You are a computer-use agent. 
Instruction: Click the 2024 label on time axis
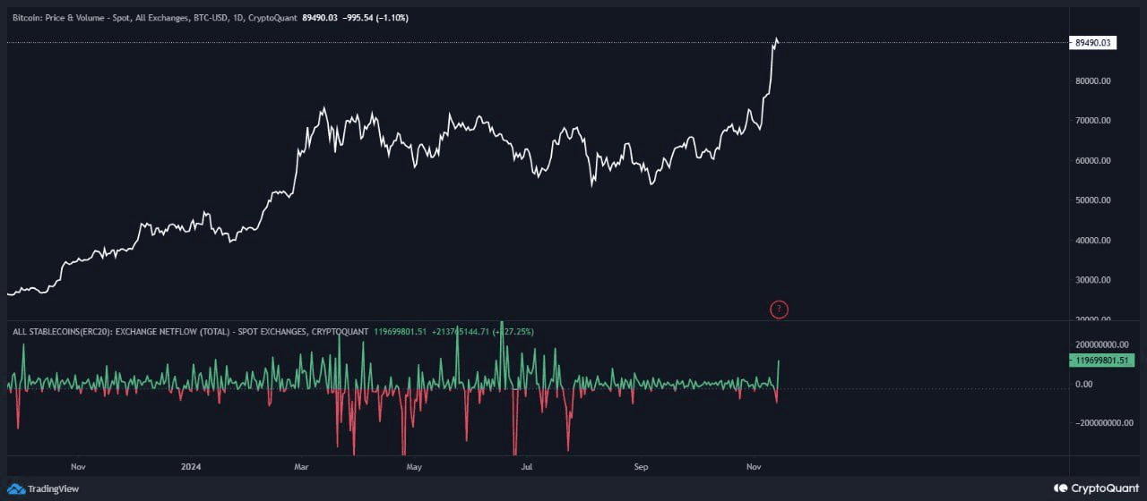tap(190, 467)
